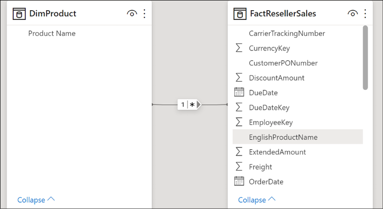Collapse the FactResellerSales table card
383x209 pixels.
tap(257, 200)
